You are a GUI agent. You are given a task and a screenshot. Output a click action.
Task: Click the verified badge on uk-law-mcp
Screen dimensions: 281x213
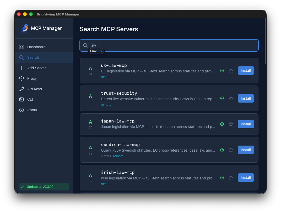pyautogui.click(x=222, y=71)
